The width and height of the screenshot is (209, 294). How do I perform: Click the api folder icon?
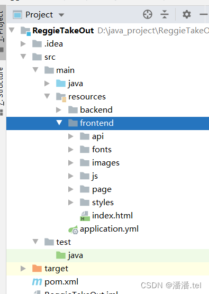(x=85, y=136)
